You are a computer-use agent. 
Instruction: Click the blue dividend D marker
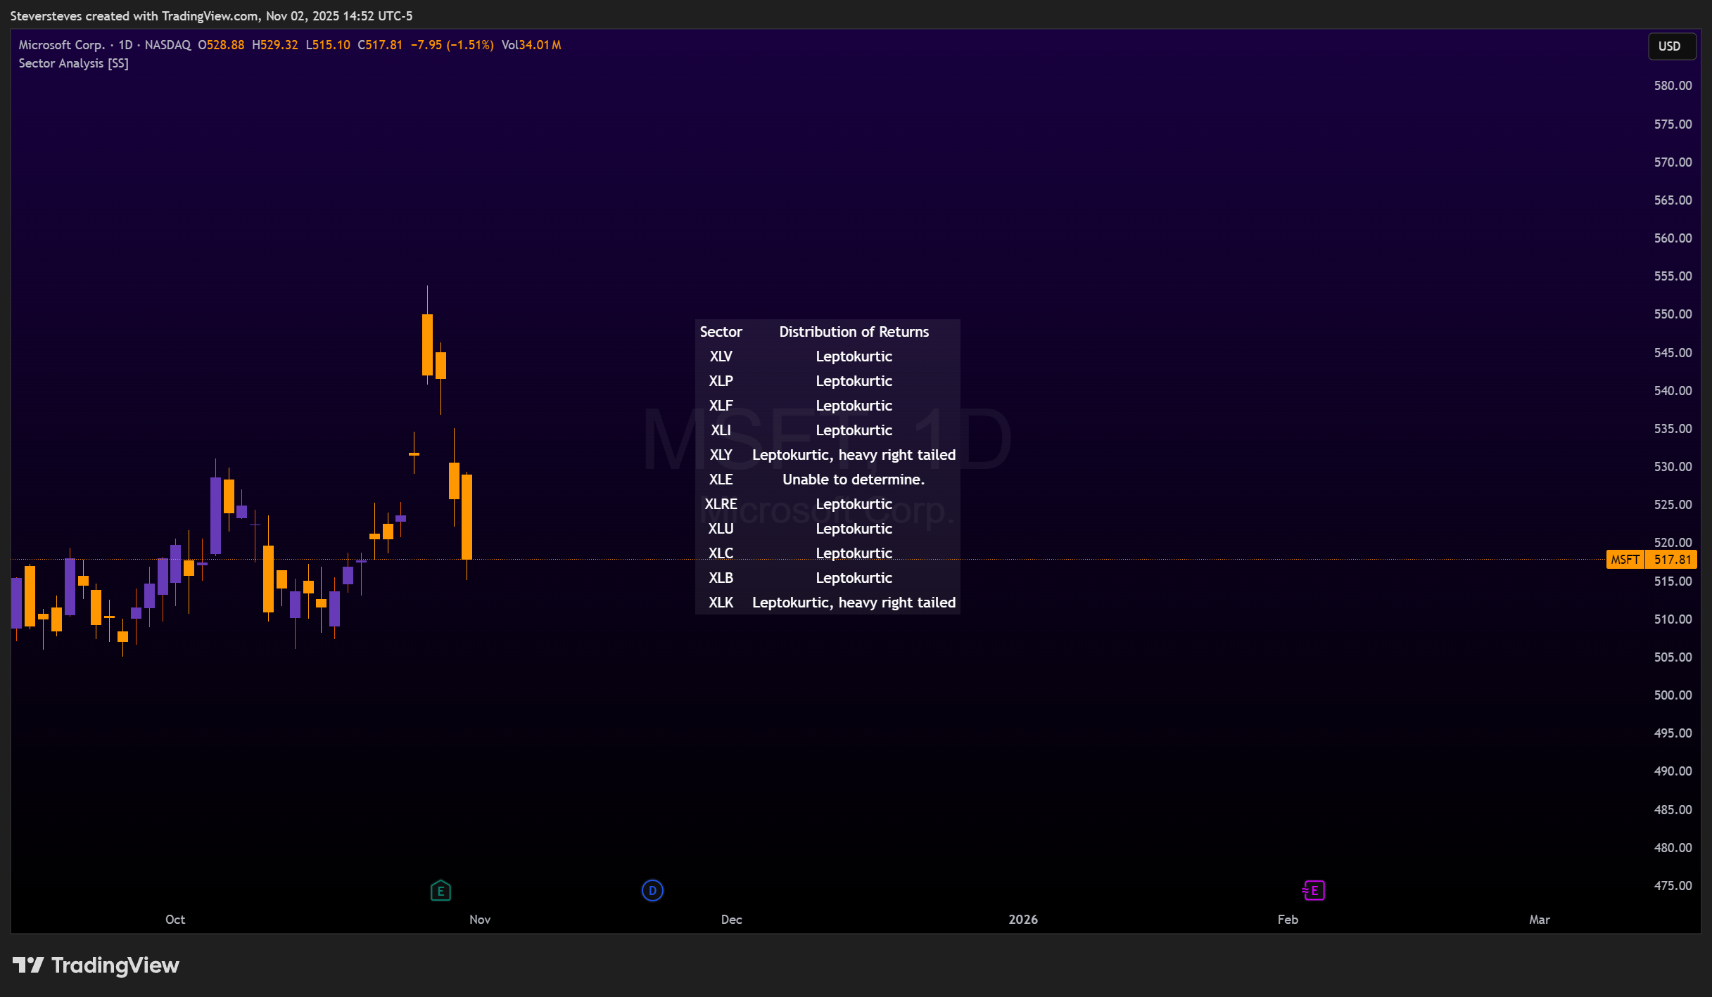click(652, 891)
